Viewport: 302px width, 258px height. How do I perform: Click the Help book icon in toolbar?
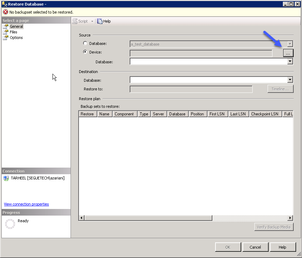pos(100,21)
